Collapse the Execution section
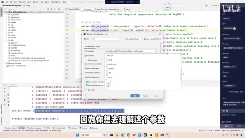 [x=87, y=90]
